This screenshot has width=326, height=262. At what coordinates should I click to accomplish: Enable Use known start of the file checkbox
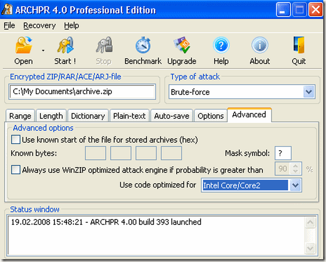16,140
